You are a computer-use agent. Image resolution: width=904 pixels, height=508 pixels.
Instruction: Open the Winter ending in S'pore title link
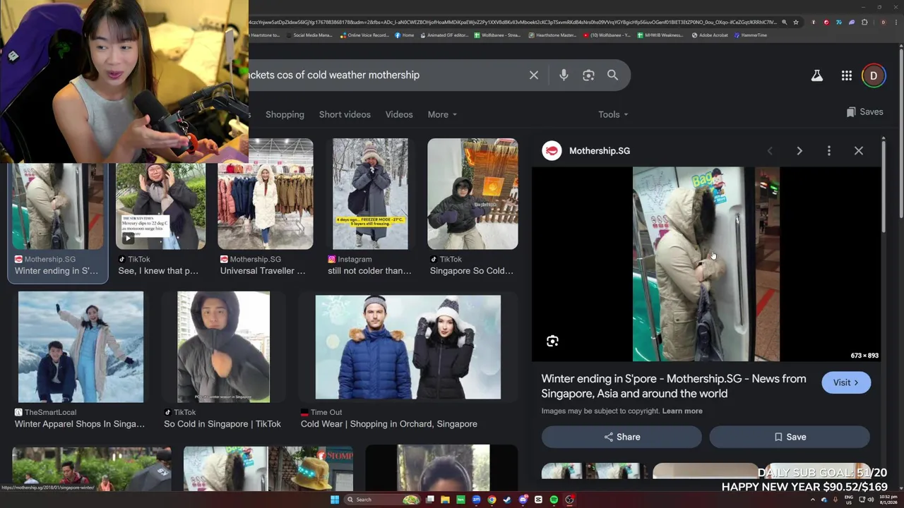click(674, 386)
